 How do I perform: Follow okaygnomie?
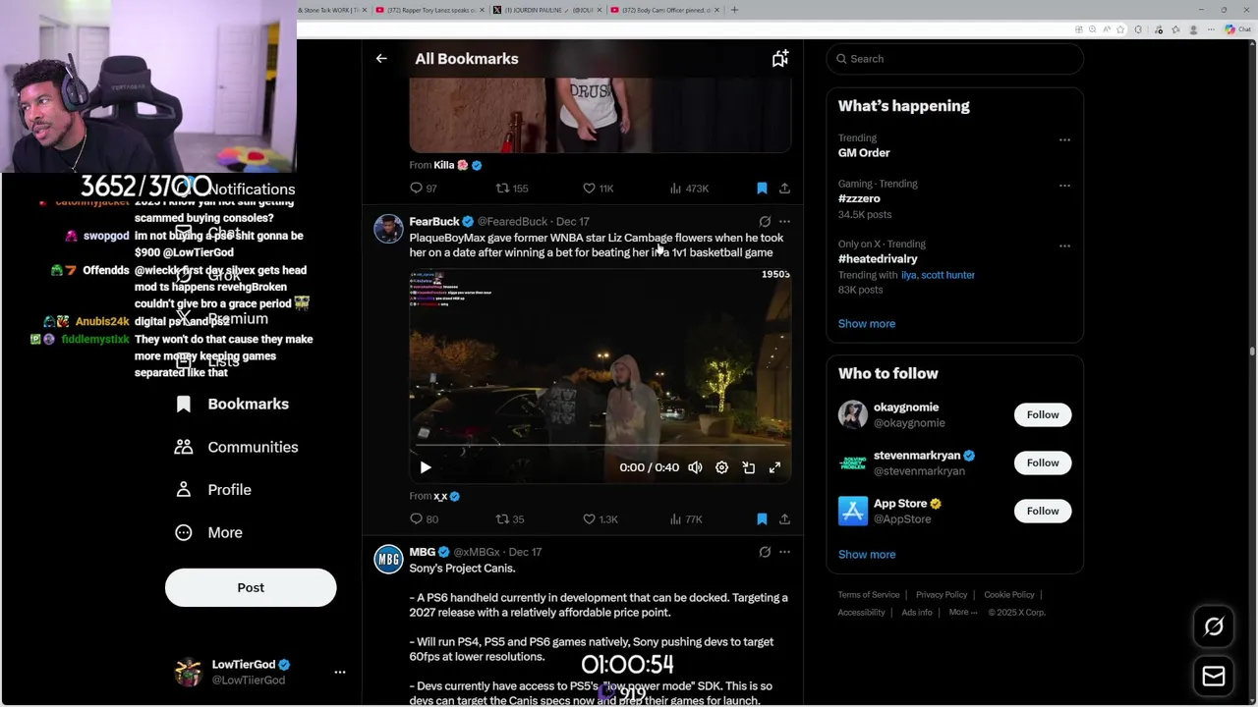pyautogui.click(x=1043, y=414)
